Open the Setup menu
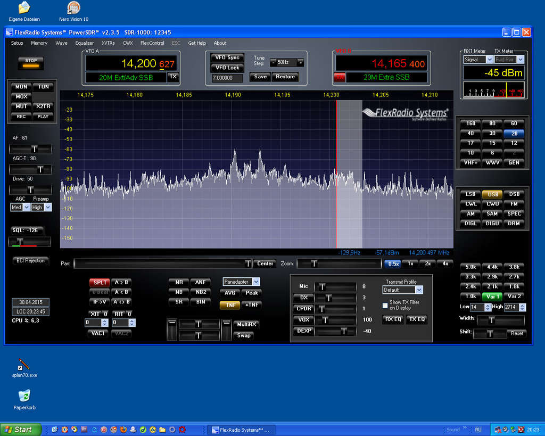 tap(17, 43)
